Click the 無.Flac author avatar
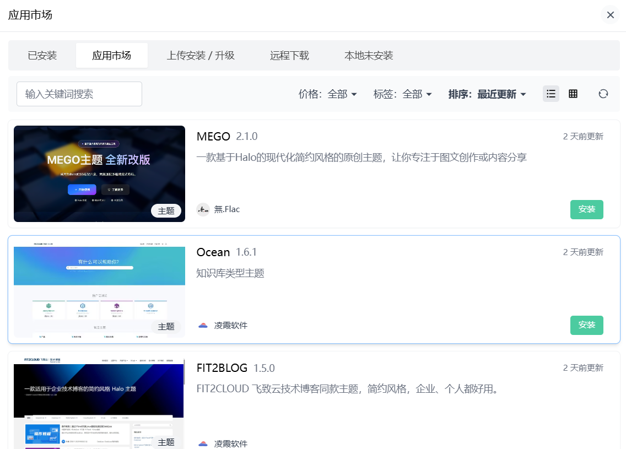Image resolution: width=626 pixels, height=449 pixels. [203, 209]
